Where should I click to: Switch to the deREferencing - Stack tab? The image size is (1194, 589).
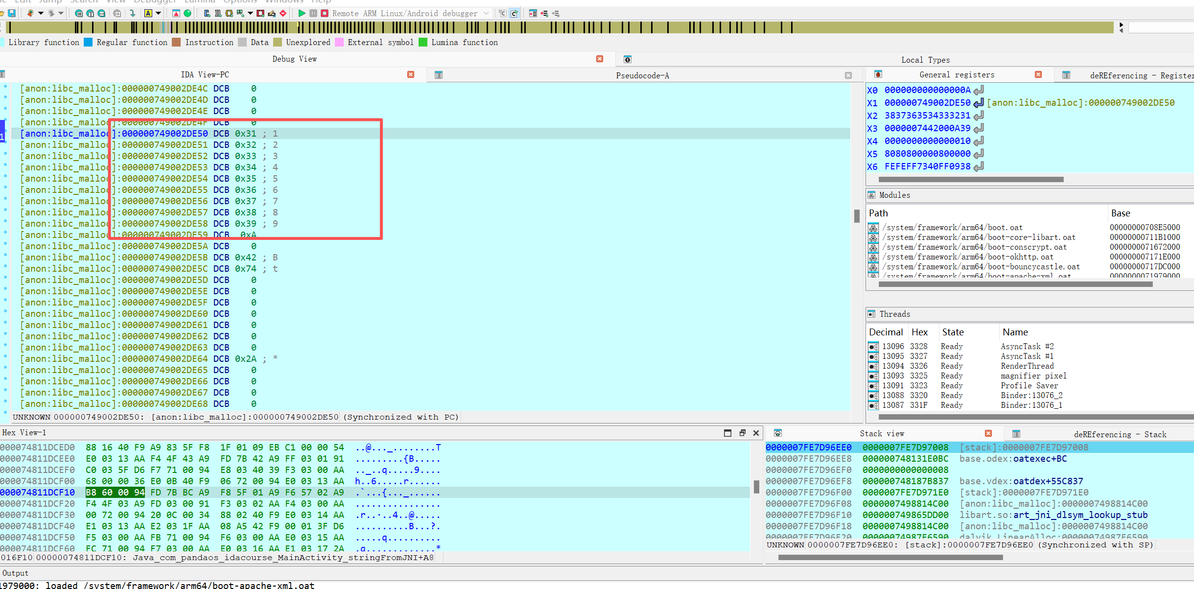click(1120, 434)
